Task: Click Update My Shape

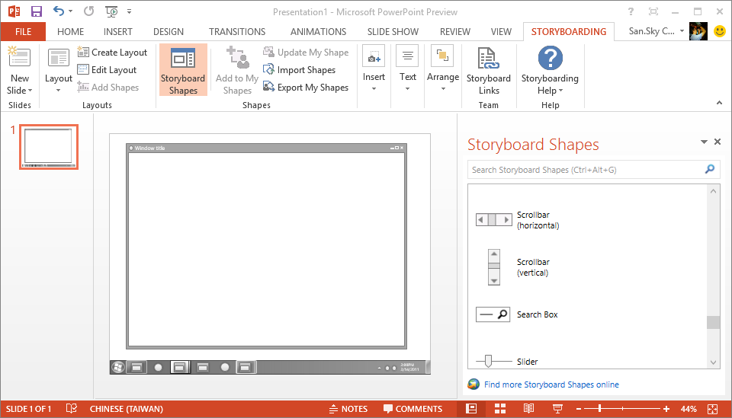Action: pyautogui.click(x=306, y=53)
